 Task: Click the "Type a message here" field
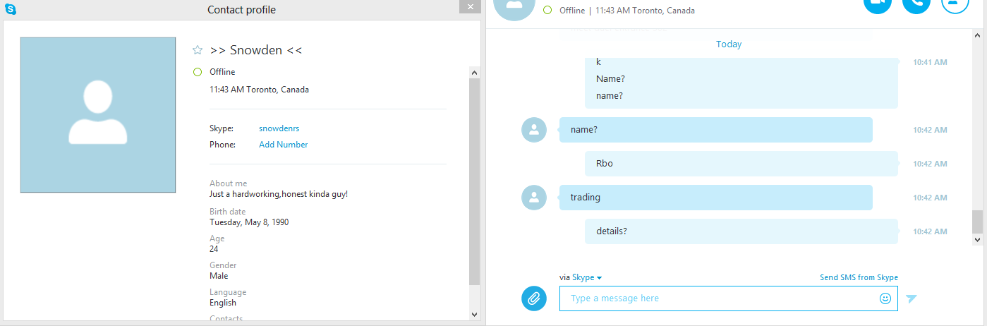coord(729,298)
